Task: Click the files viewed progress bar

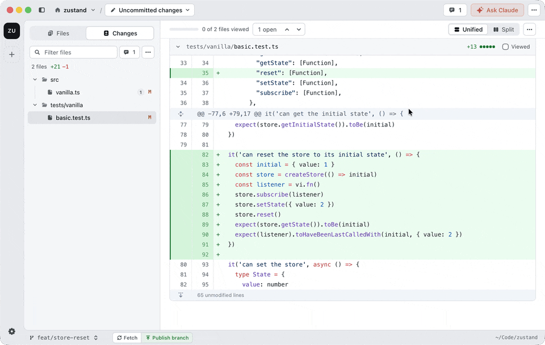Action: pyautogui.click(x=183, y=30)
